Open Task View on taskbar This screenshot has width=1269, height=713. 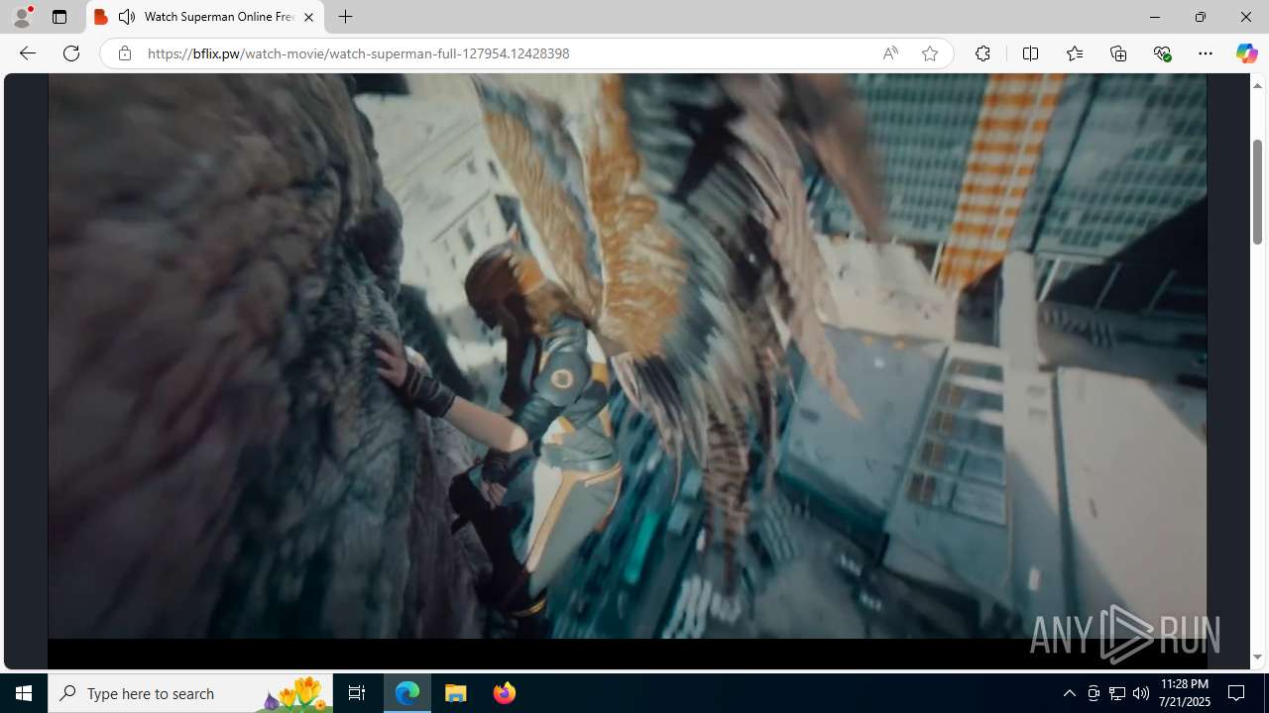pos(357,693)
